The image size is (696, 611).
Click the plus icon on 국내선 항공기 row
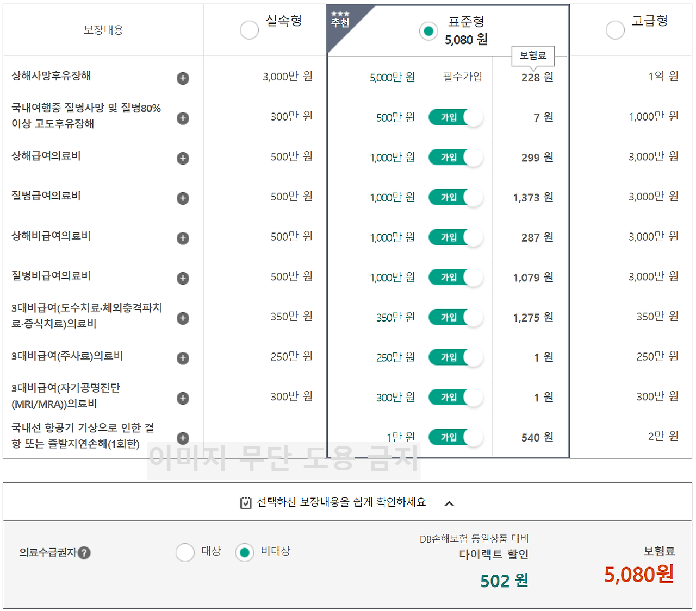coord(183,438)
